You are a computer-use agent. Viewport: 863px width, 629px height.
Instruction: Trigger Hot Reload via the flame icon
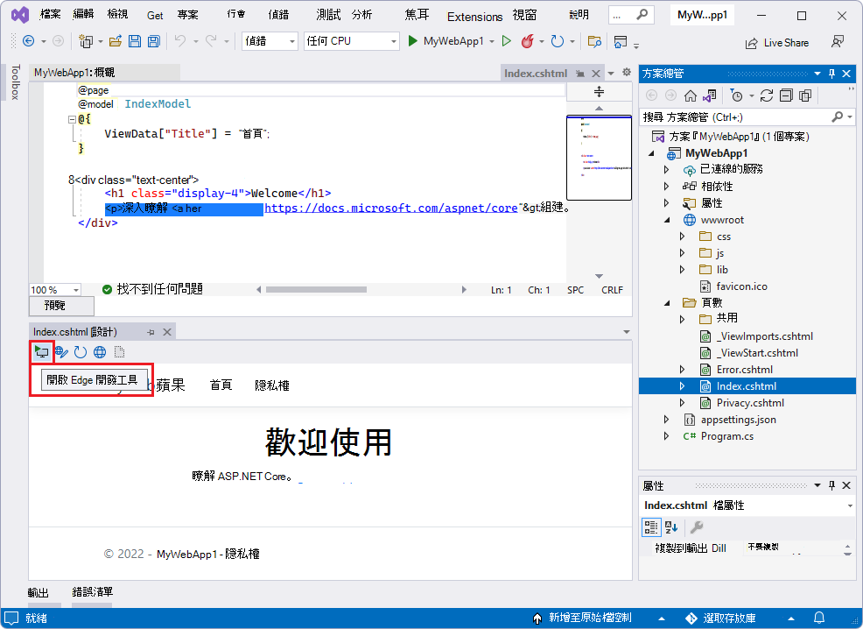click(x=527, y=39)
